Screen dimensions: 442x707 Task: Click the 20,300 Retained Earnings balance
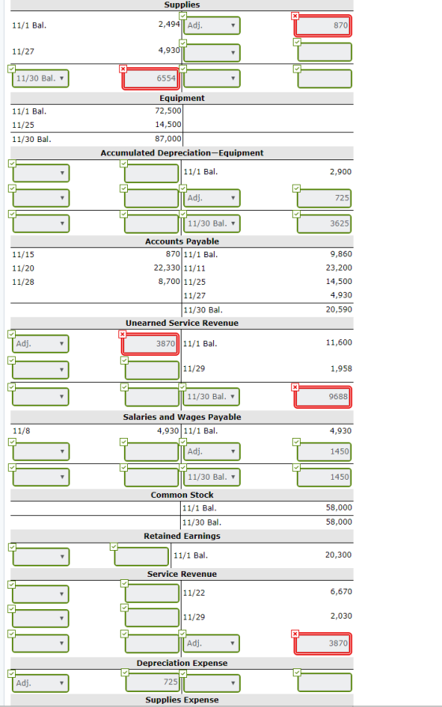[339, 555]
